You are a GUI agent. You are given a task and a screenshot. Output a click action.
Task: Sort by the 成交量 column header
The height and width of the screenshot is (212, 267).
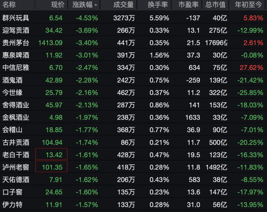point(122,5)
